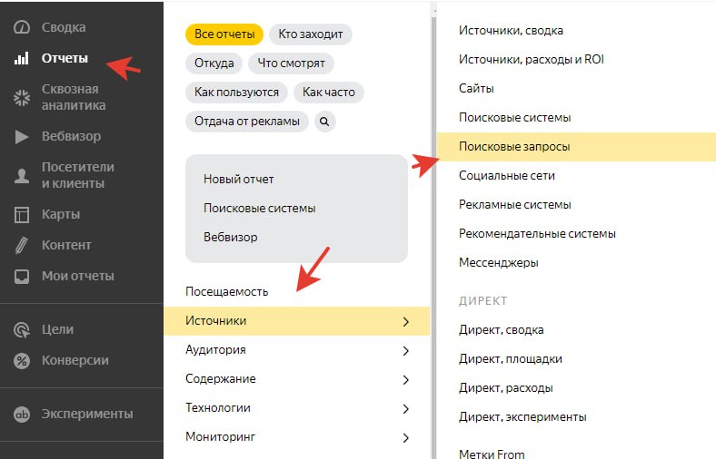Click the Контент pencil icon
Image resolution: width=716 pixels, height=459 pixels.
point(22,245)
